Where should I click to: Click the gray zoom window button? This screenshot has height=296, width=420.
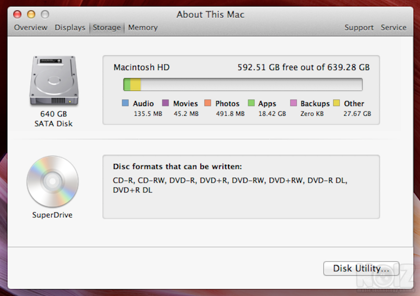pyautogui.click(x=45, y=14)
